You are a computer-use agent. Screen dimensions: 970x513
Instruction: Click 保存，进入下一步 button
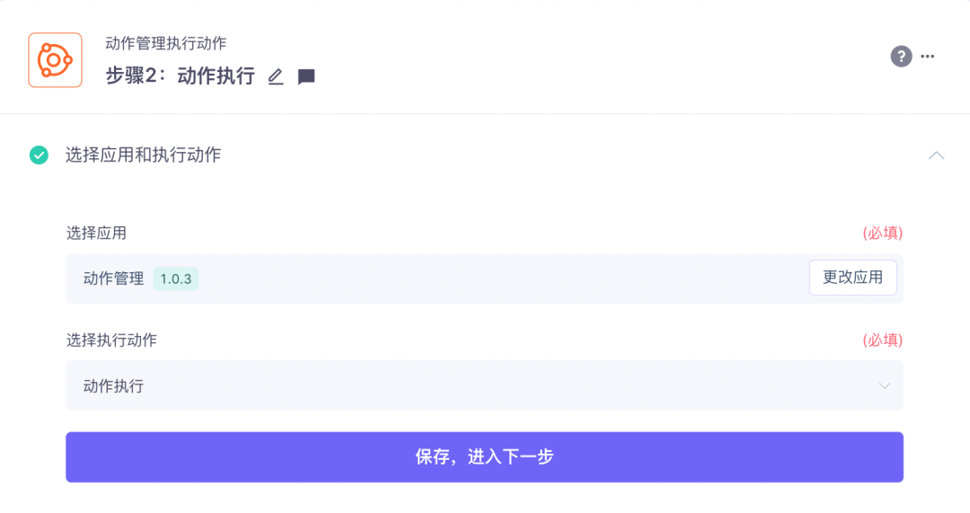click(484, 457)
